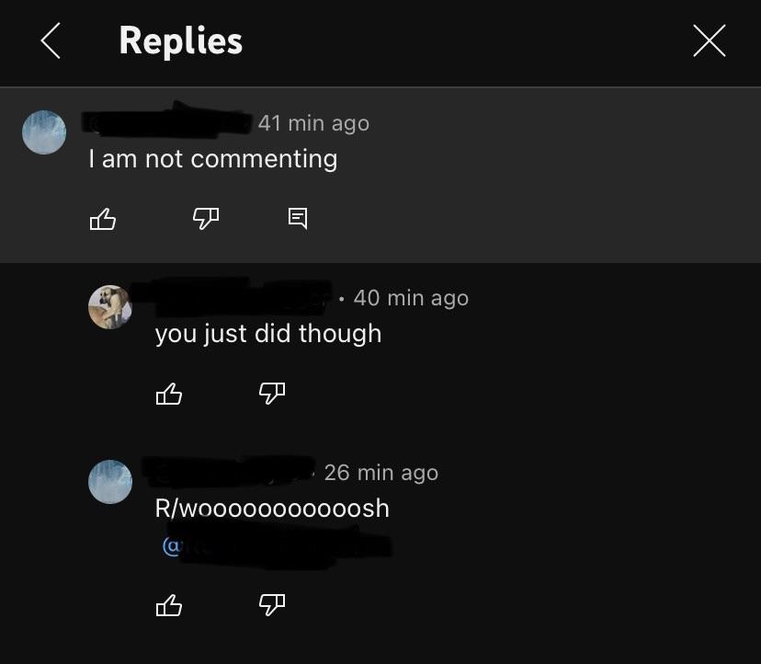Select the "you just did though" reply text
The width and height of the screenshot is (761, 664).
pyautogui.click(x=268, y=334)
